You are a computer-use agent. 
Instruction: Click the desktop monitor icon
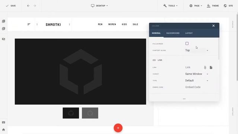[93, 6]
